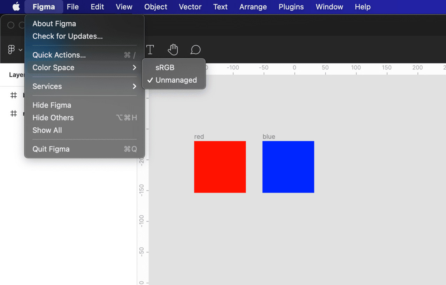Select the checked Unmanaged color space option

coord(176,80)
